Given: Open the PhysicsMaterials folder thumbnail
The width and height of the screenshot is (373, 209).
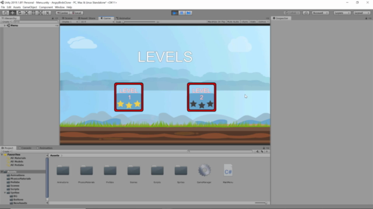Looking at the screenshot, I should coord(86,170).
